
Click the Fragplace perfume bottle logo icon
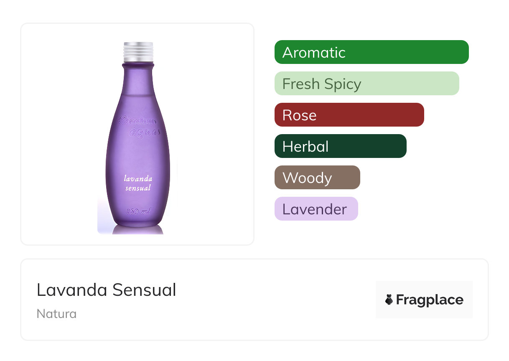point(389,300)
